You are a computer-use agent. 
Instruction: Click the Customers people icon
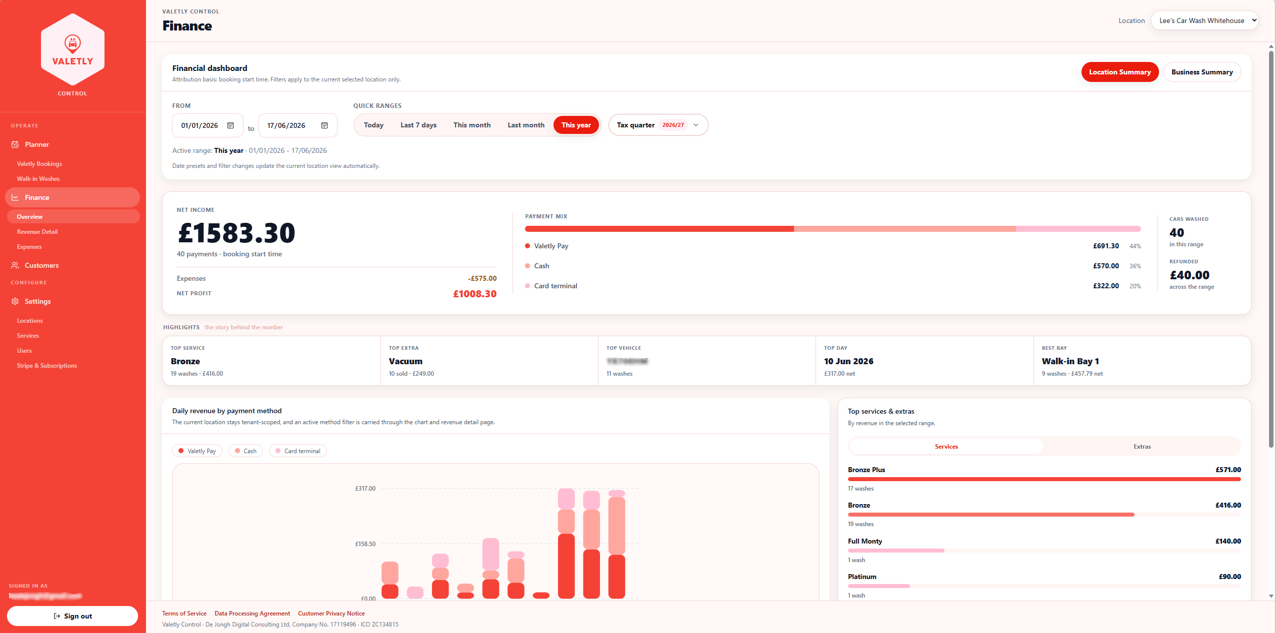click(15, 265)
